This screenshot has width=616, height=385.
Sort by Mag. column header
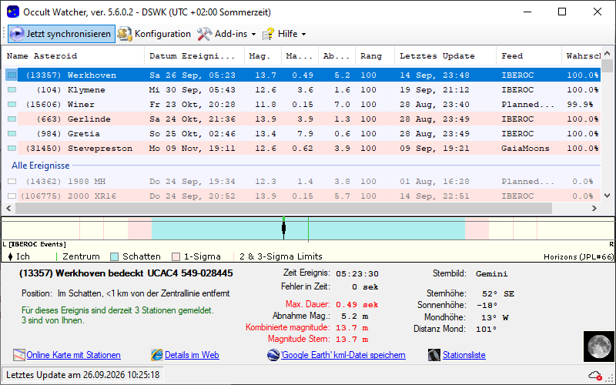263,55
